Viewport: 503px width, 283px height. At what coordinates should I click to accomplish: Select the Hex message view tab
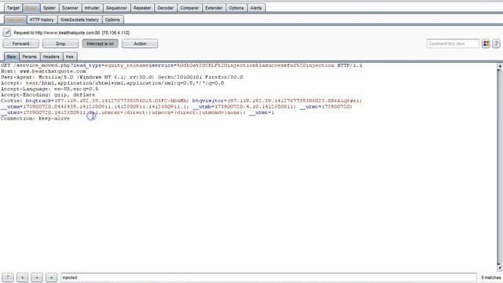click(70, 57)
